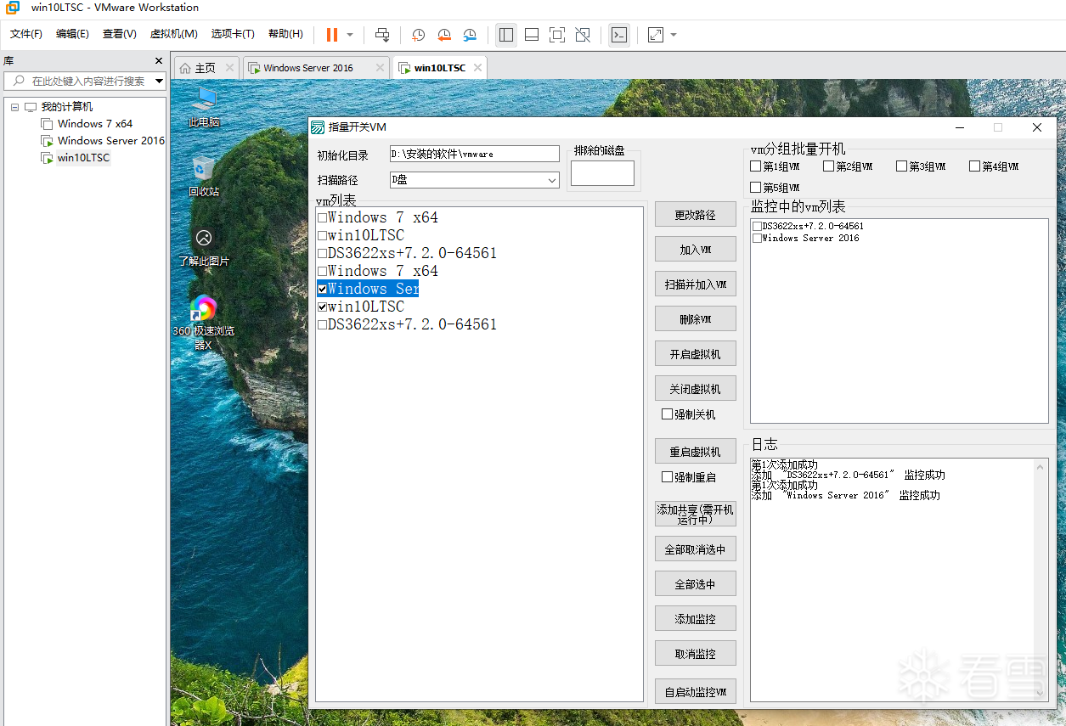The height and width of the screenshot is (726, 1066).
Task: Take a snapshot using the clock-plus icon
Action: 418,35
